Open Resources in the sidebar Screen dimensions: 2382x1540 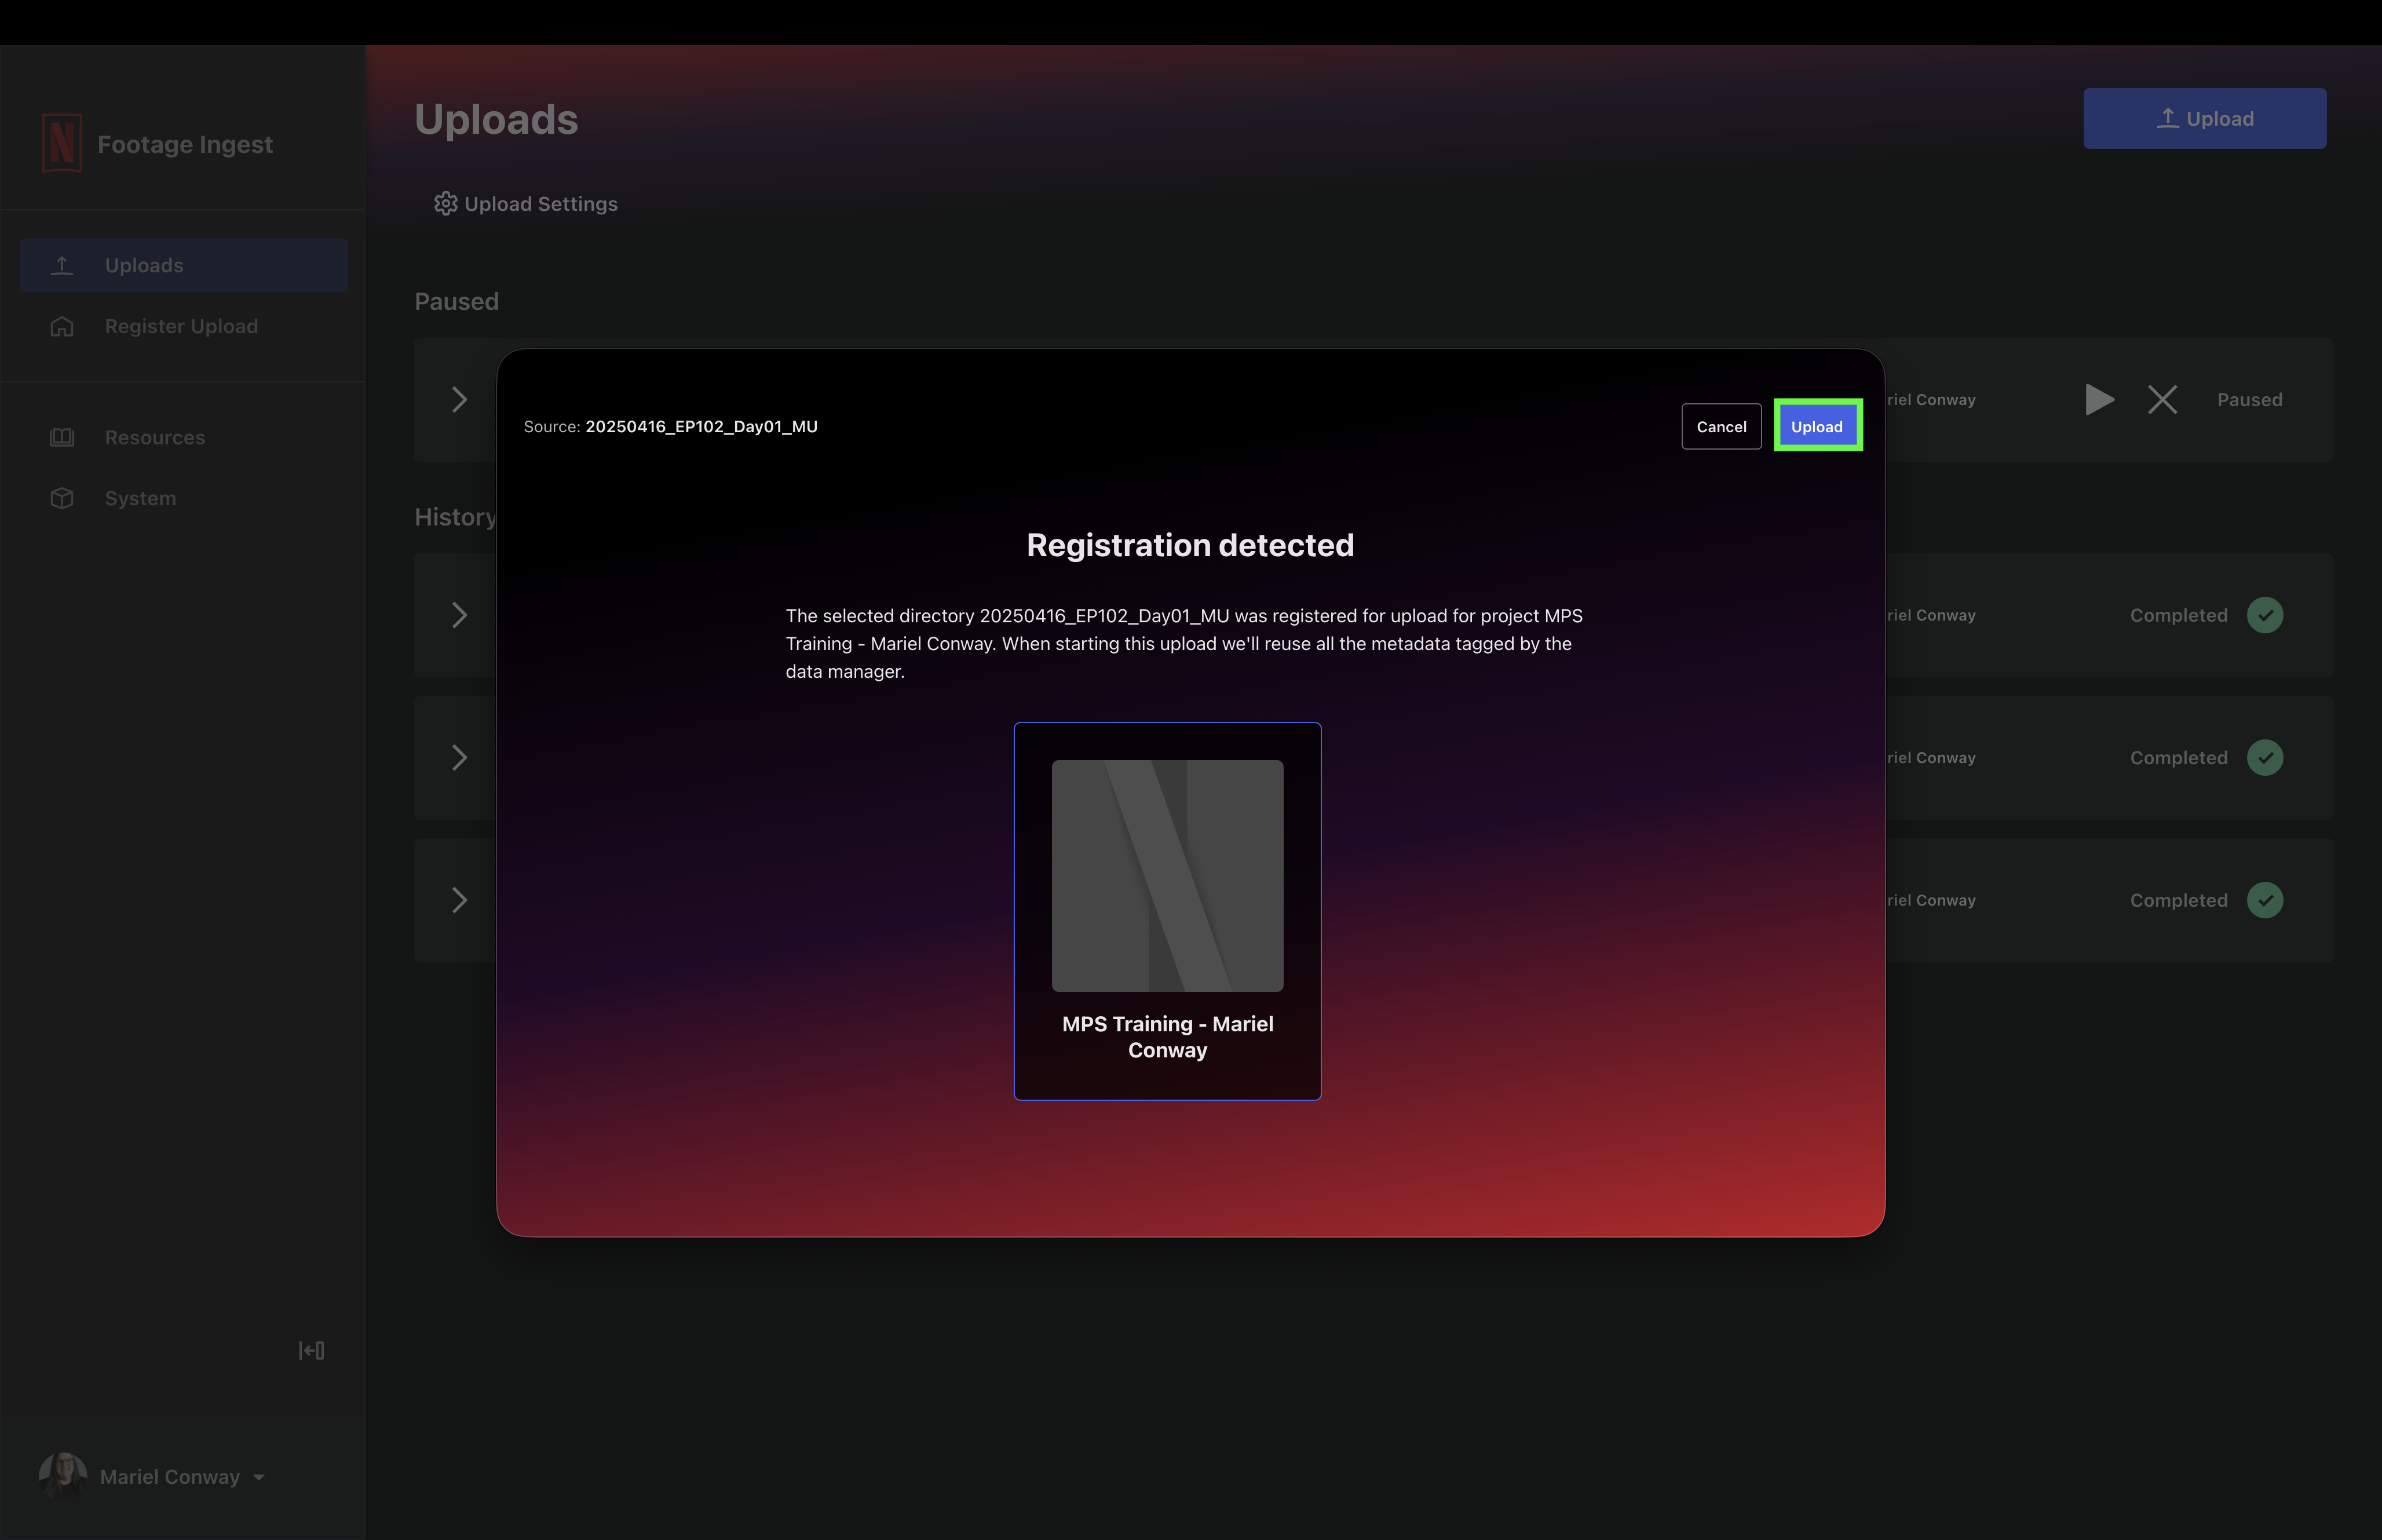click(x=184, y=437)
